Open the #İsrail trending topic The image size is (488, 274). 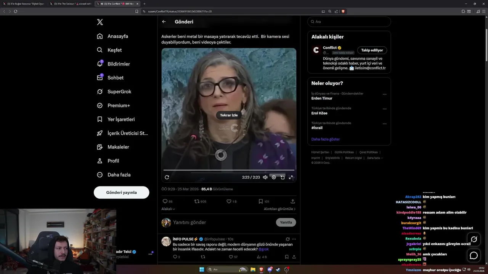click(x=317, y=128)
